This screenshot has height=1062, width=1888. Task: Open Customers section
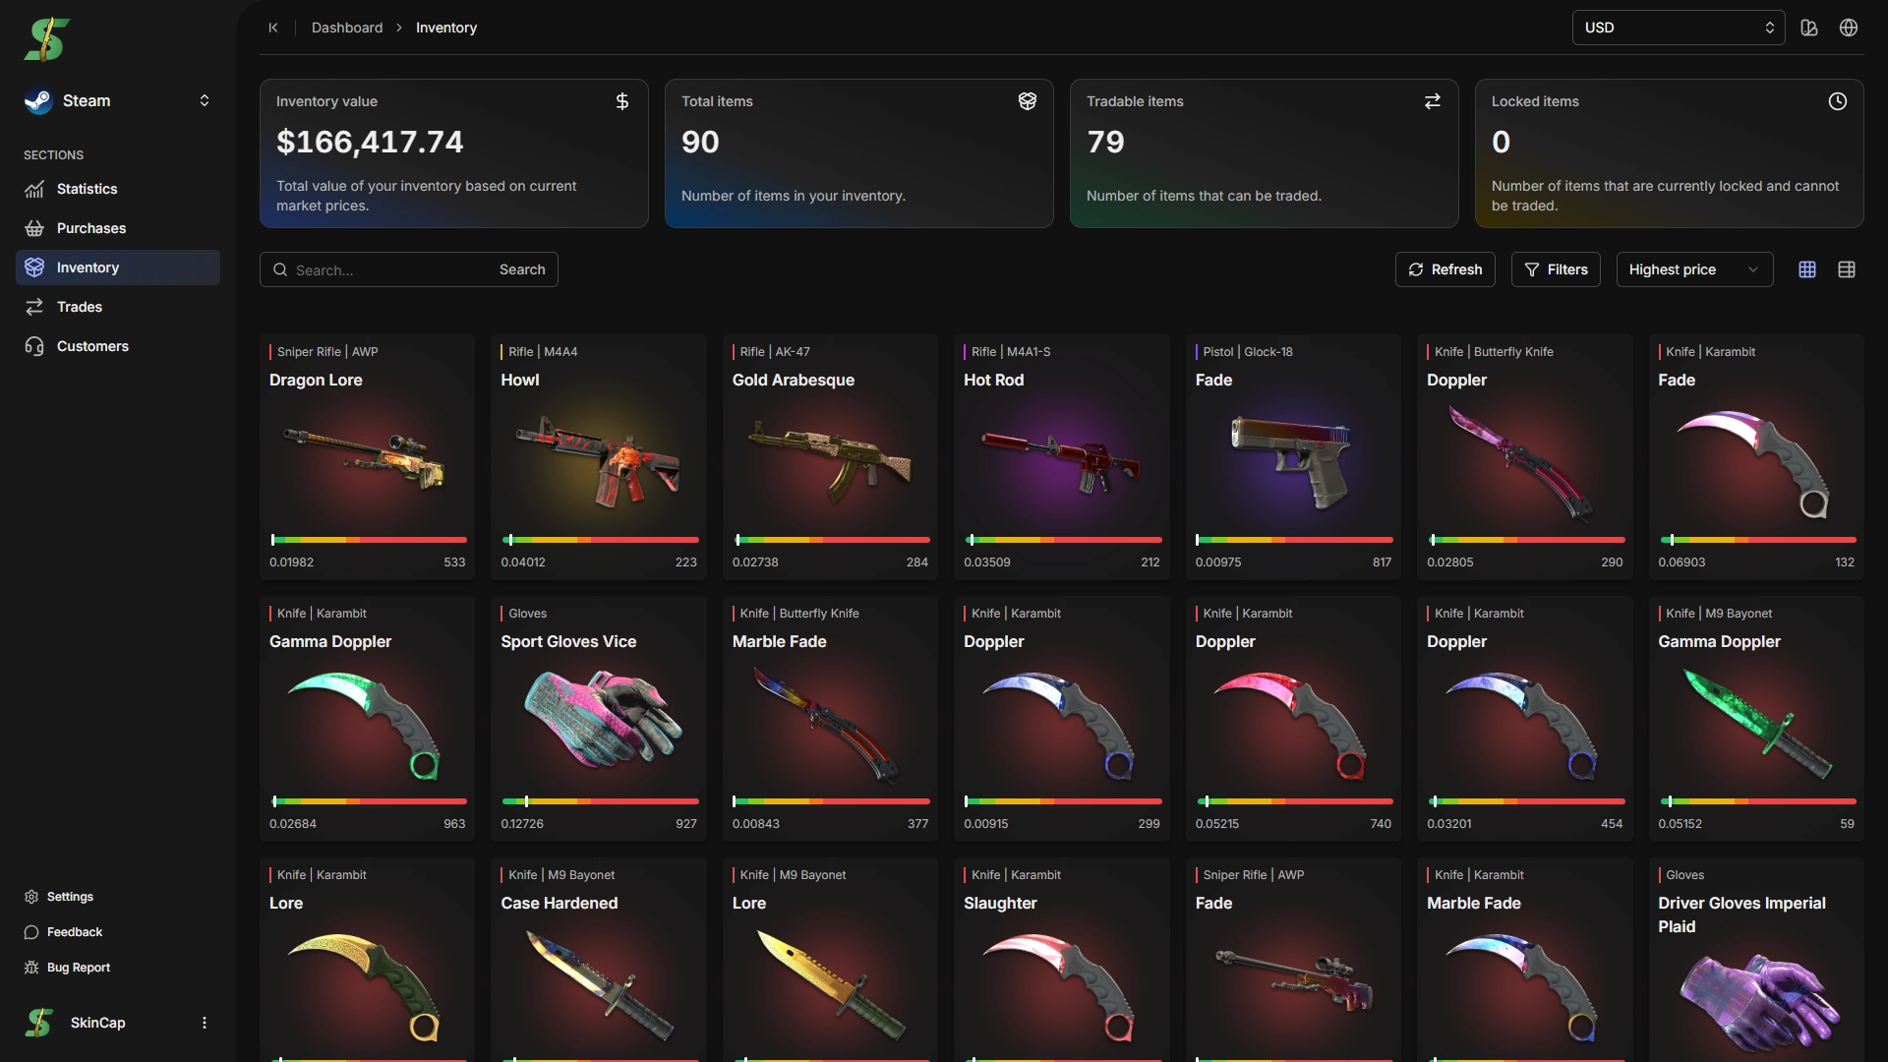point(118,346)
